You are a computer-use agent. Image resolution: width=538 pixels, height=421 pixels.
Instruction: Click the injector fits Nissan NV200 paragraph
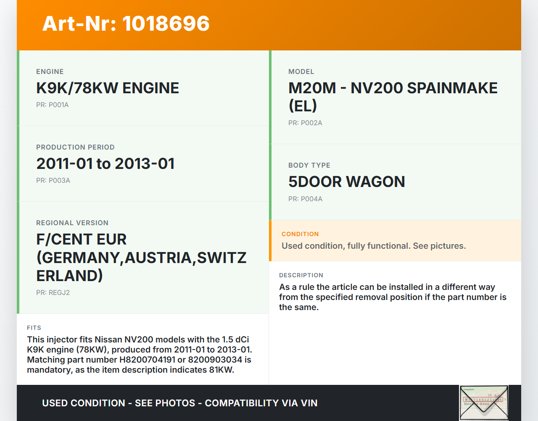coord(140,355)
